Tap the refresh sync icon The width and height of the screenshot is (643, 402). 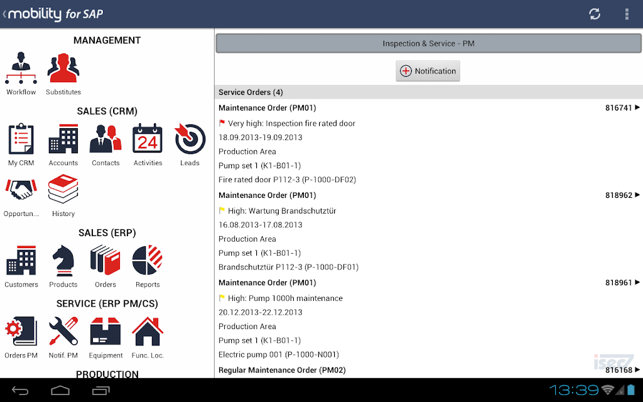[595, 14]
